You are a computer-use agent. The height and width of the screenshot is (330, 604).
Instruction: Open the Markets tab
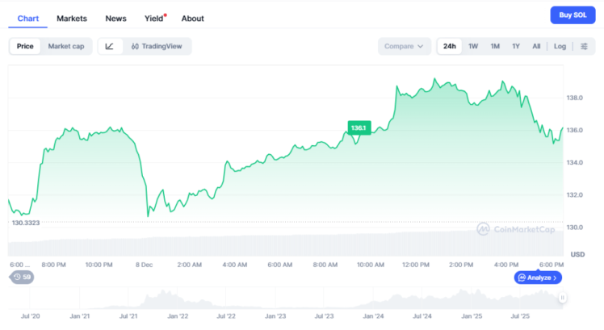[x=72, y=19]
